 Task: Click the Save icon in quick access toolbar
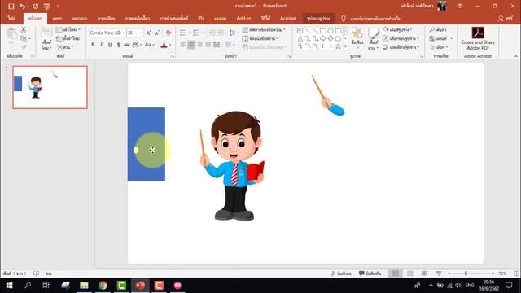point(11,6)
